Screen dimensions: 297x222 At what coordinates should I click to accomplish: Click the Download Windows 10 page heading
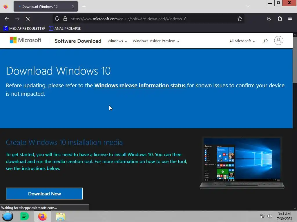(x=58, y=71)
